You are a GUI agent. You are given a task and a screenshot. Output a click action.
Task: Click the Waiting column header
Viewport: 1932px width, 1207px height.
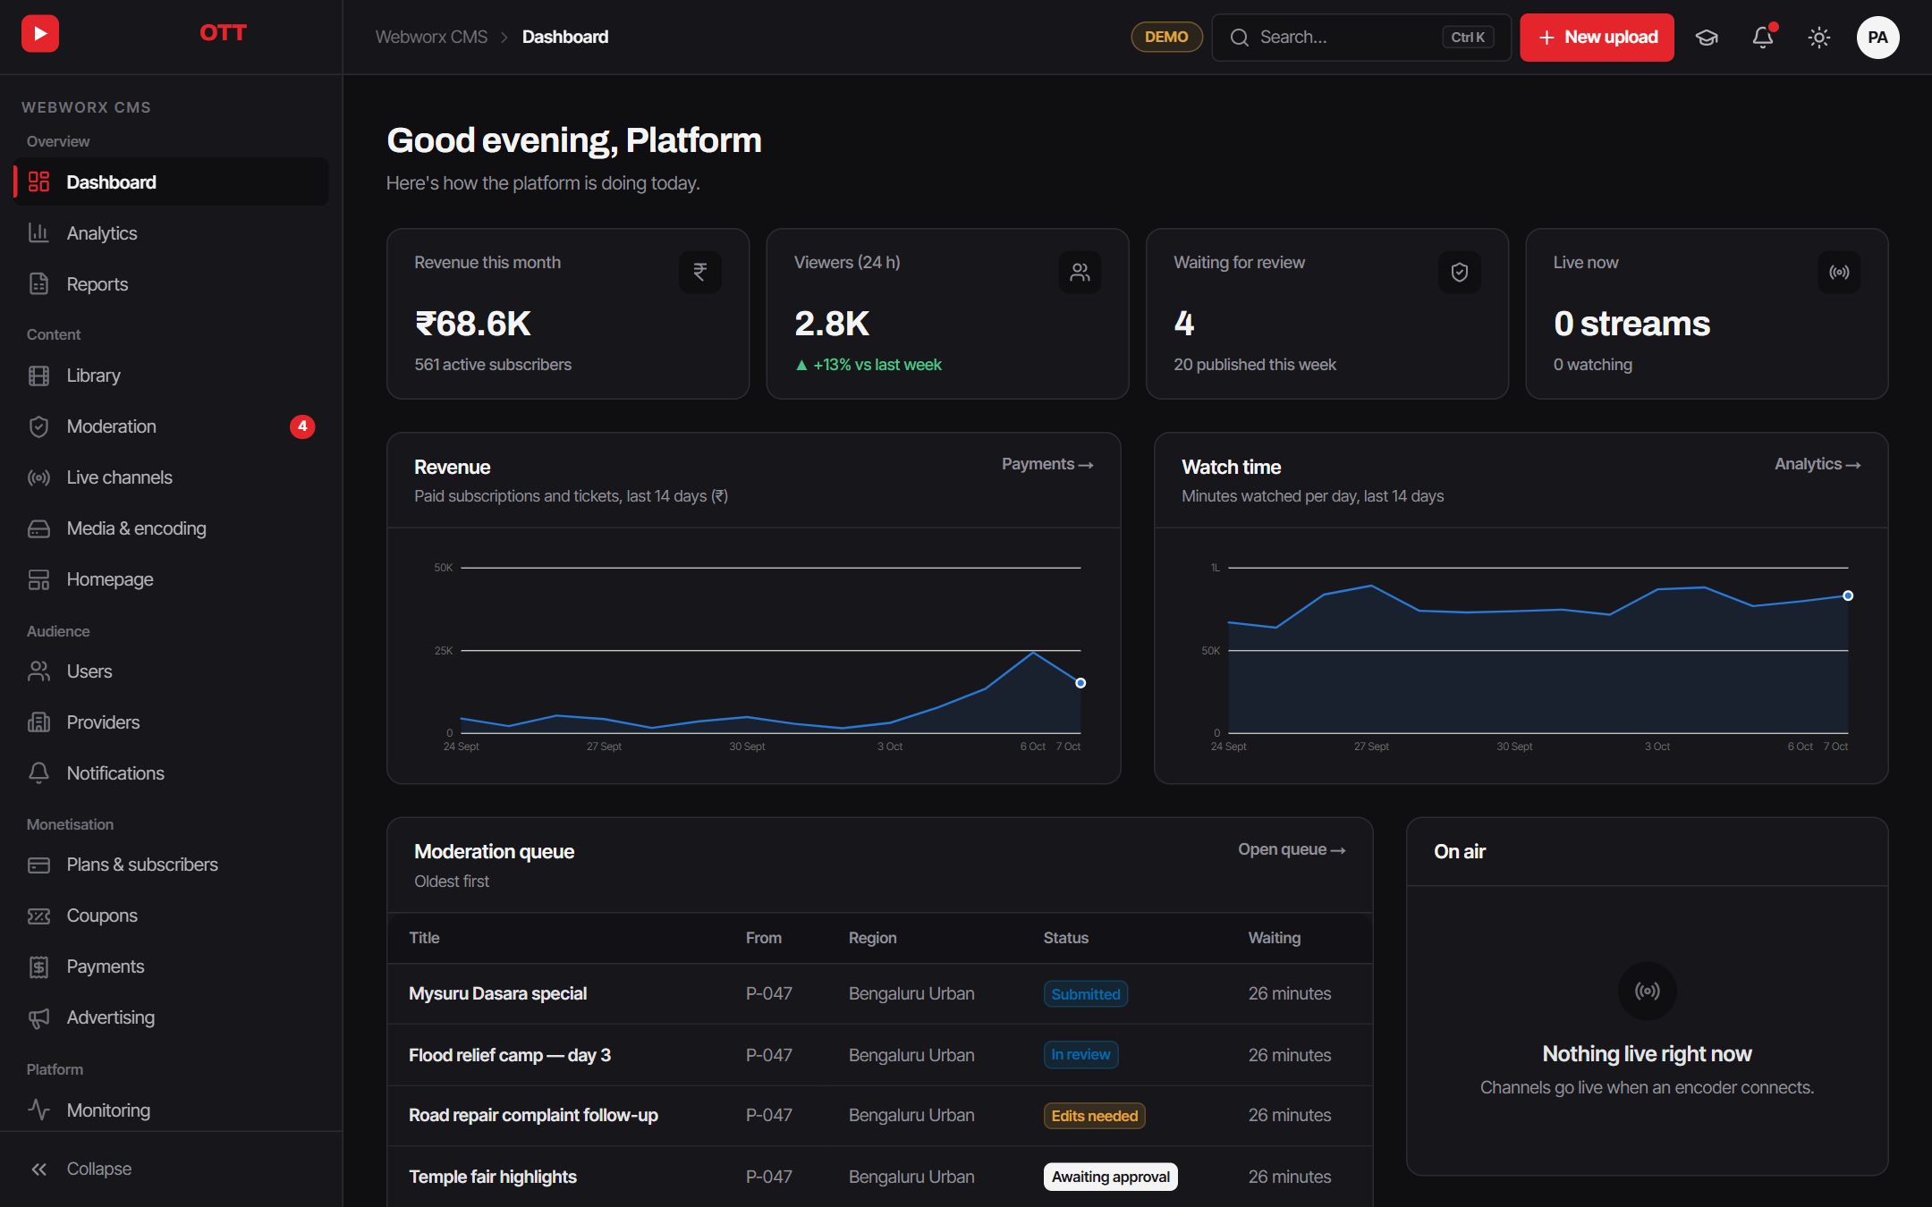tap(1274, 938)
